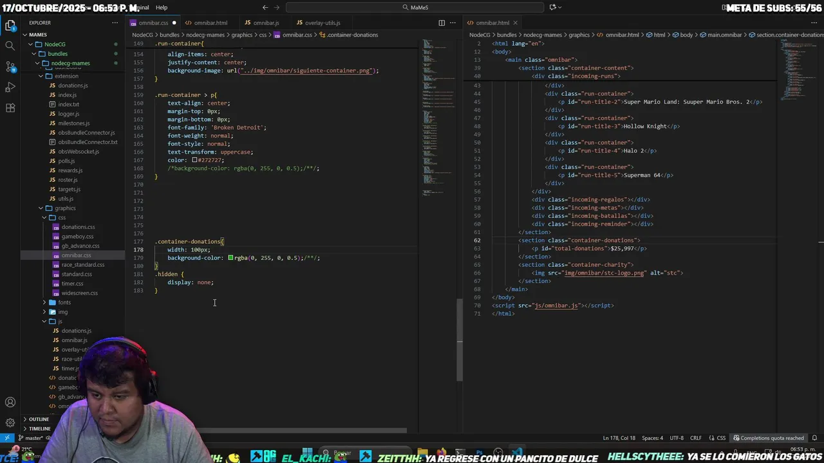Expand the img folder
This screenshot has height=463, width=824.
tap(62, 312)
